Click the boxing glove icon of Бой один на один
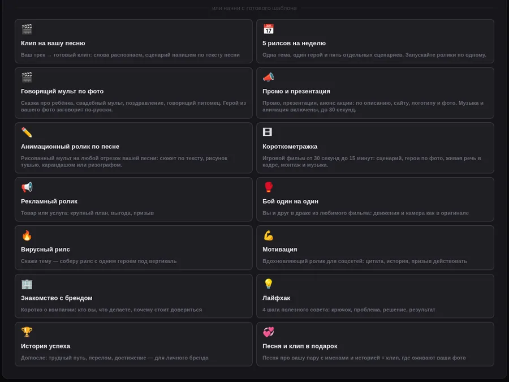The height and width of the screenshot is (382, 509). coord(268,187)
